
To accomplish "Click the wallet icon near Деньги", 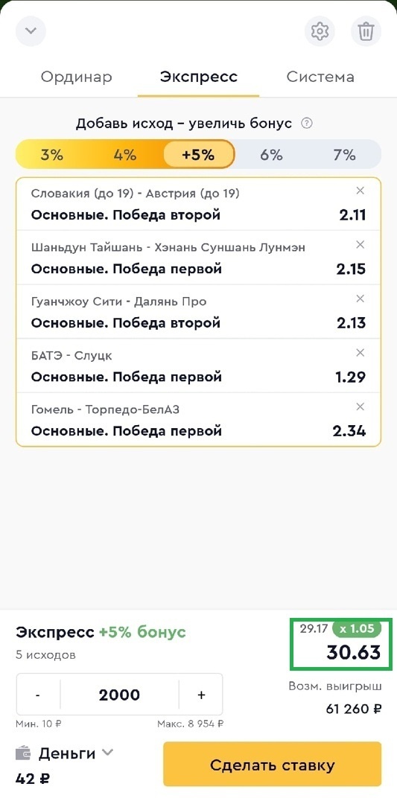I will click(x=23, y=753).
